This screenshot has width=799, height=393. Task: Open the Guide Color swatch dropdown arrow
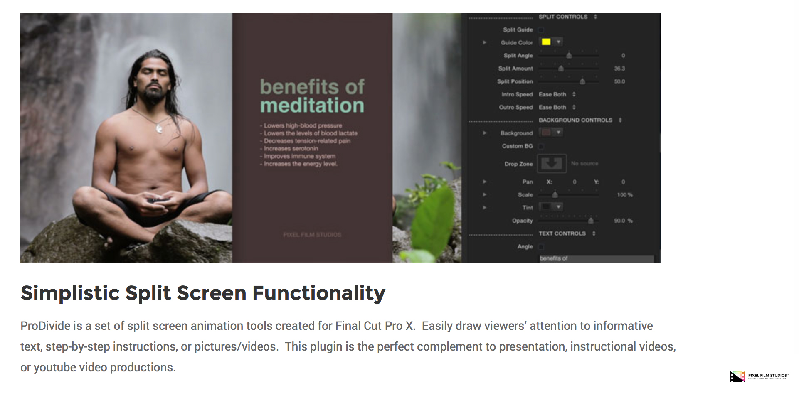point(558,42)
